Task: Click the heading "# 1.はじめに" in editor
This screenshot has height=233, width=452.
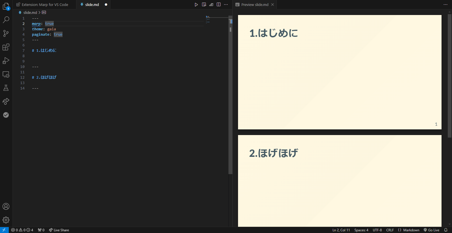Action: [x=44, y=51]
